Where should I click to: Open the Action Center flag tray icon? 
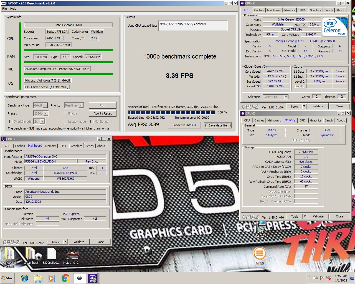pos(322,278)
